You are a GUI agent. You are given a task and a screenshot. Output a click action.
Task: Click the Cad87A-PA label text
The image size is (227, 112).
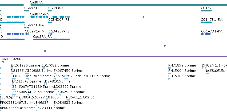42,37
